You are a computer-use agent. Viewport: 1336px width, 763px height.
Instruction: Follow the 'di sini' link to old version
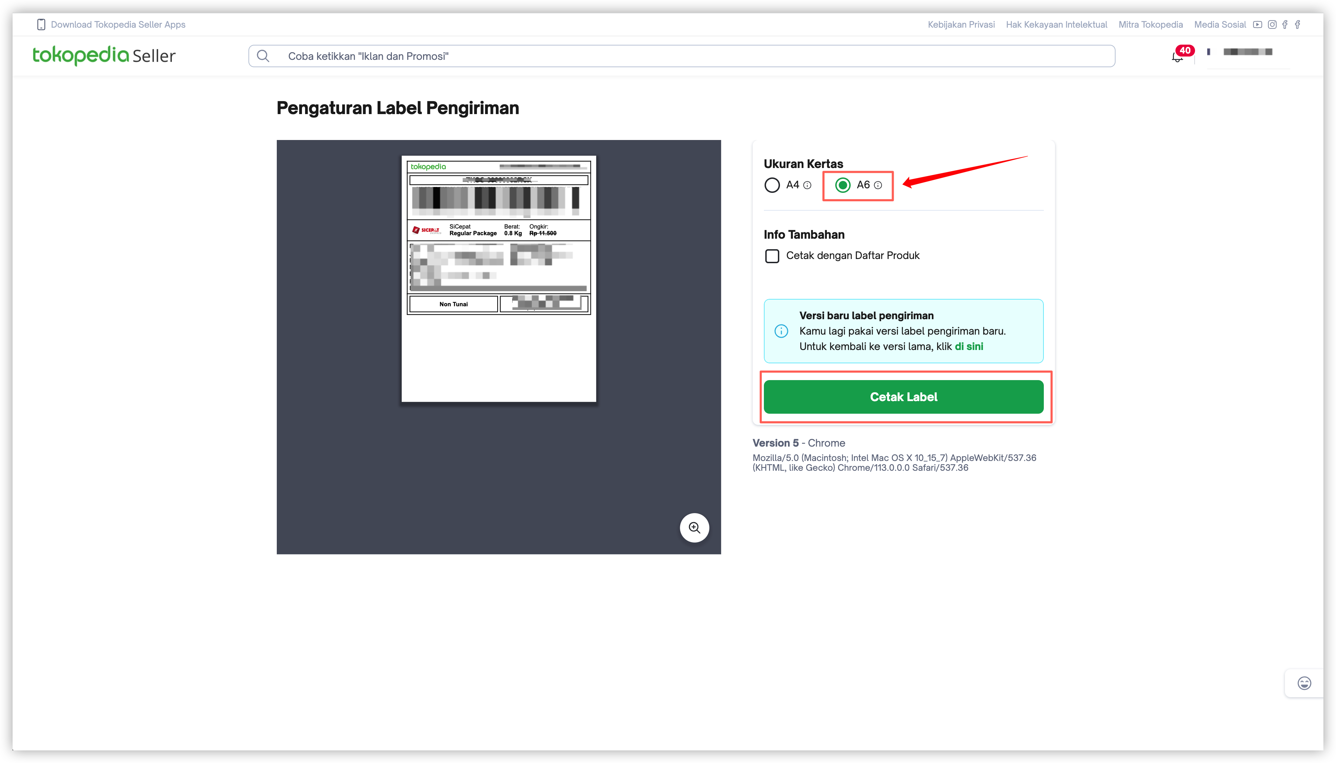[x=969, y=346]
